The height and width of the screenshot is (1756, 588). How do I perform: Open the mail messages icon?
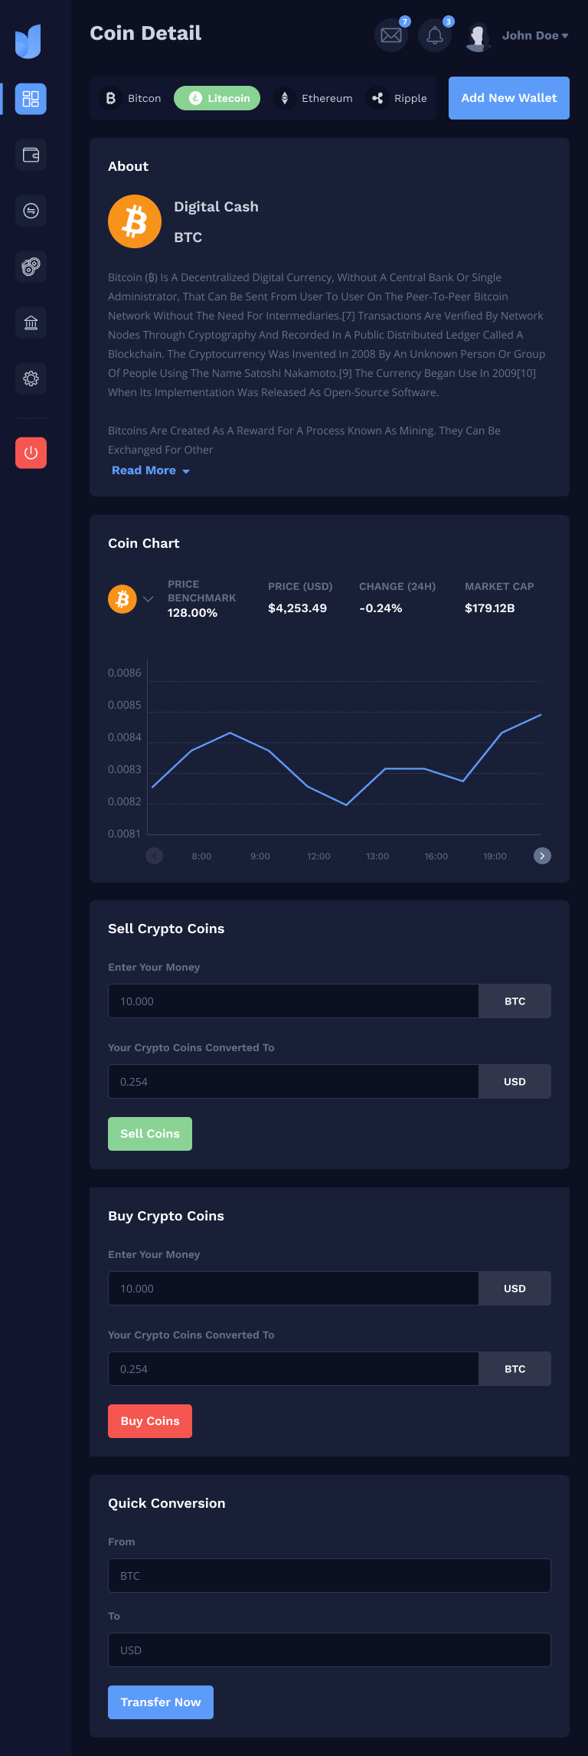point(391,35)
